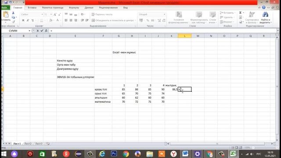Switch to the Данные ribbon tab
281x158 pixels.
[x=89, y=8]
